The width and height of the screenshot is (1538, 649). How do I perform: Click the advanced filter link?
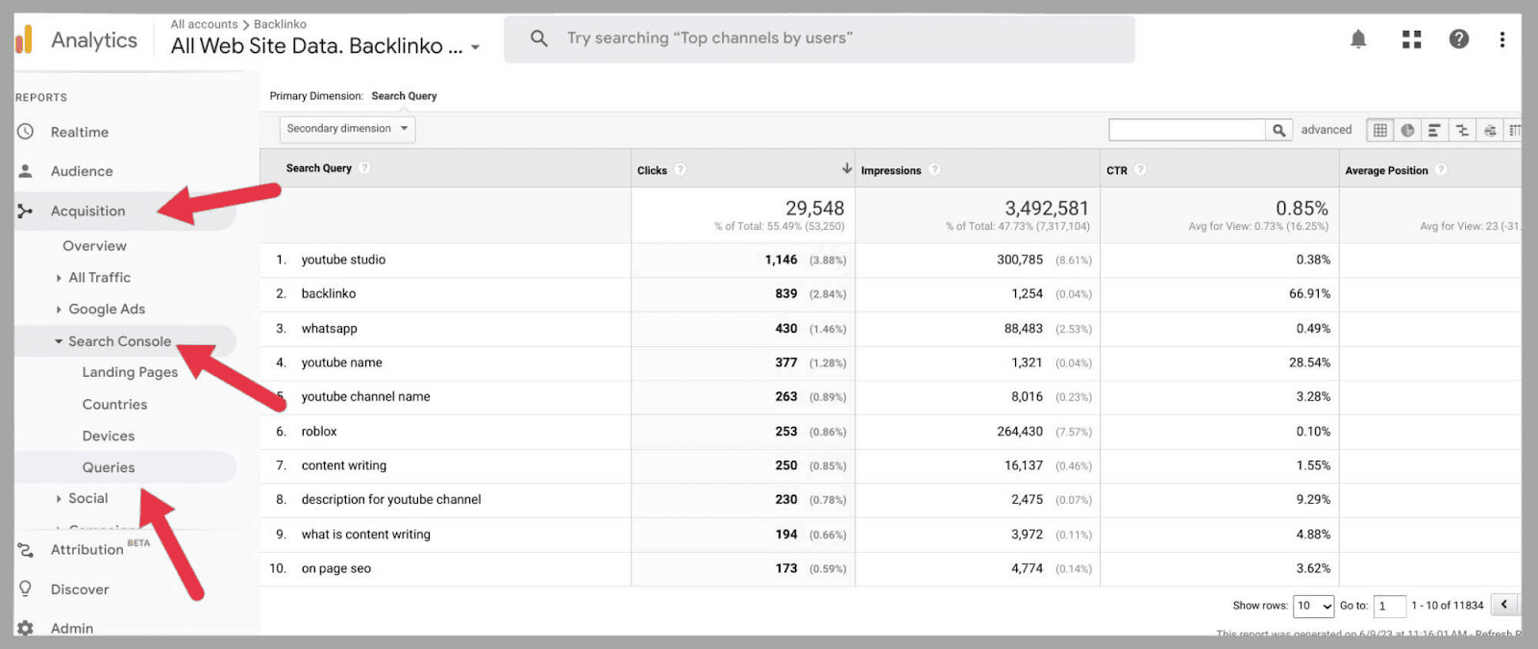click(x=1326, y=130)
